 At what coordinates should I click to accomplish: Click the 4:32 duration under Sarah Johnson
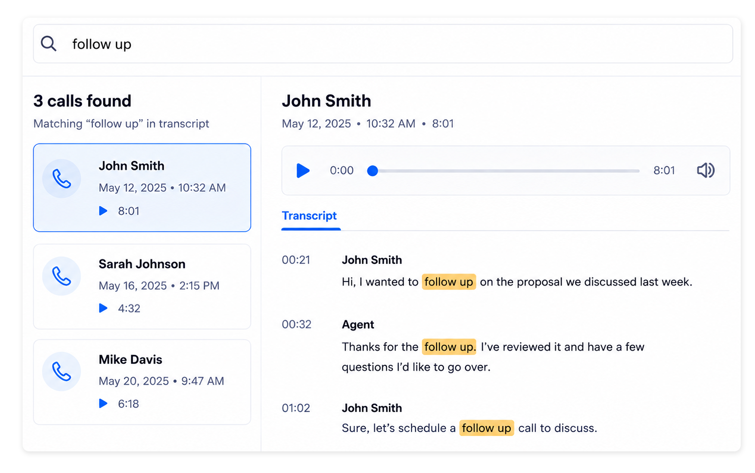pos(129,308)
